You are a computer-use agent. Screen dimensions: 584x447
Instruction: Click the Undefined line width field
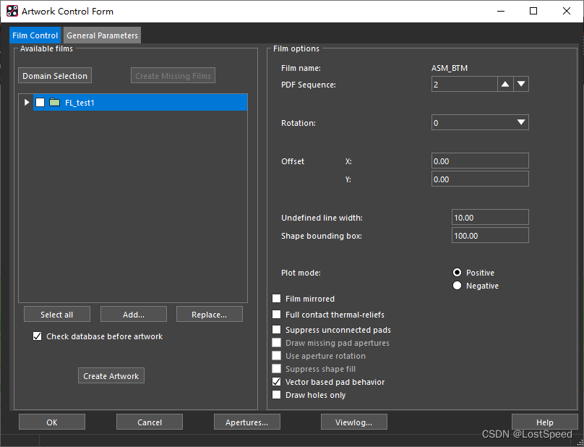click(x=489, y=218)
